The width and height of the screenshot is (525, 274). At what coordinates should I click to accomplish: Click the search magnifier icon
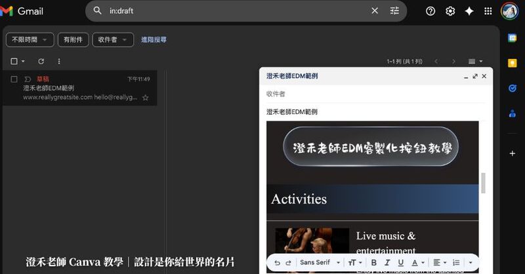97,10
